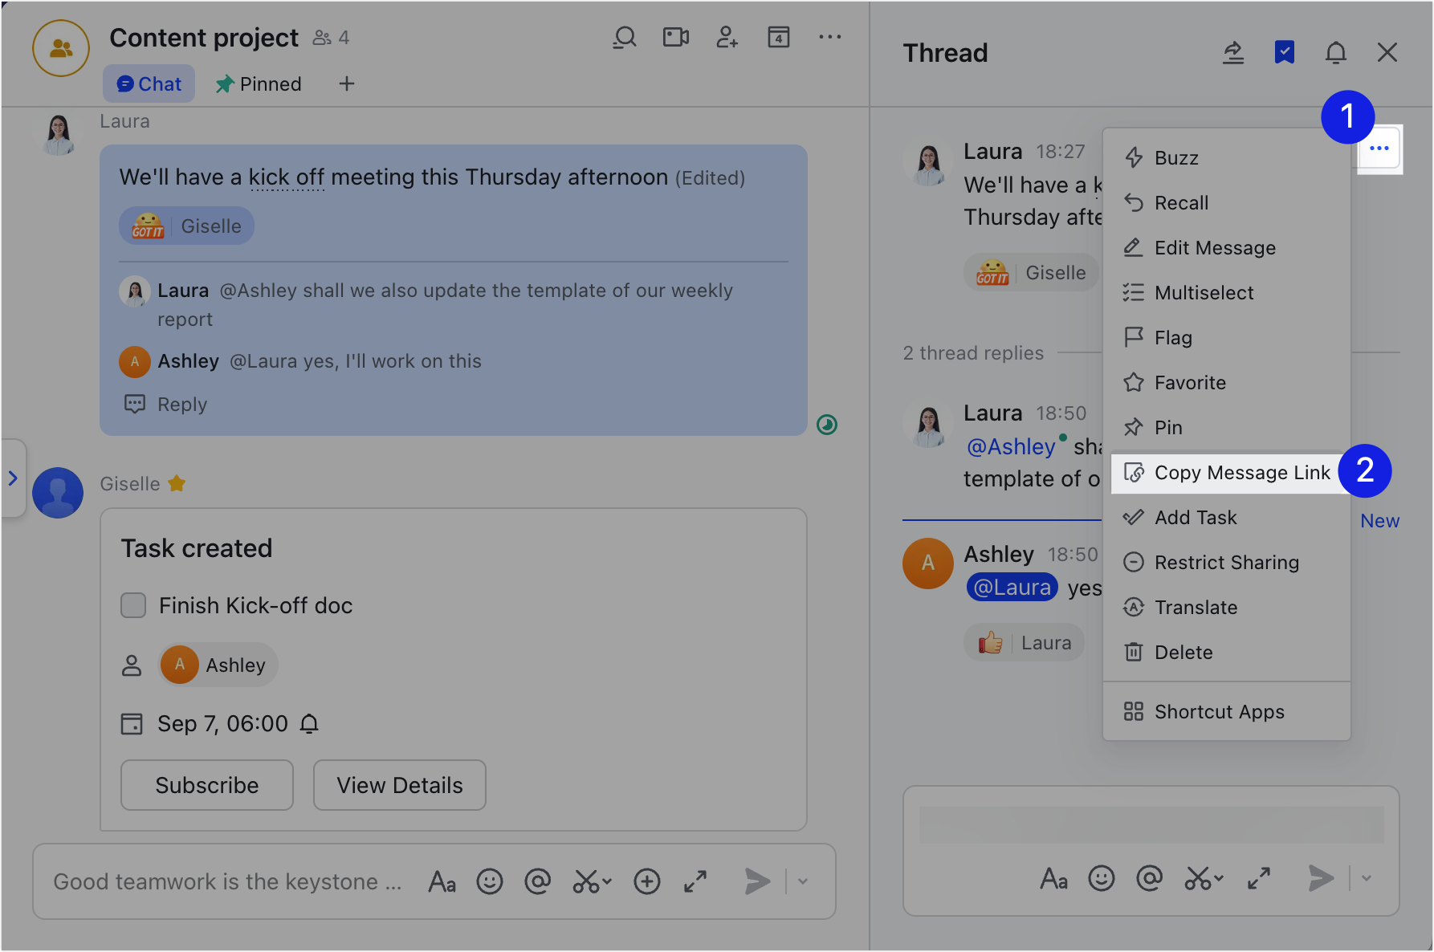Click Copy Message Link

1227,473
